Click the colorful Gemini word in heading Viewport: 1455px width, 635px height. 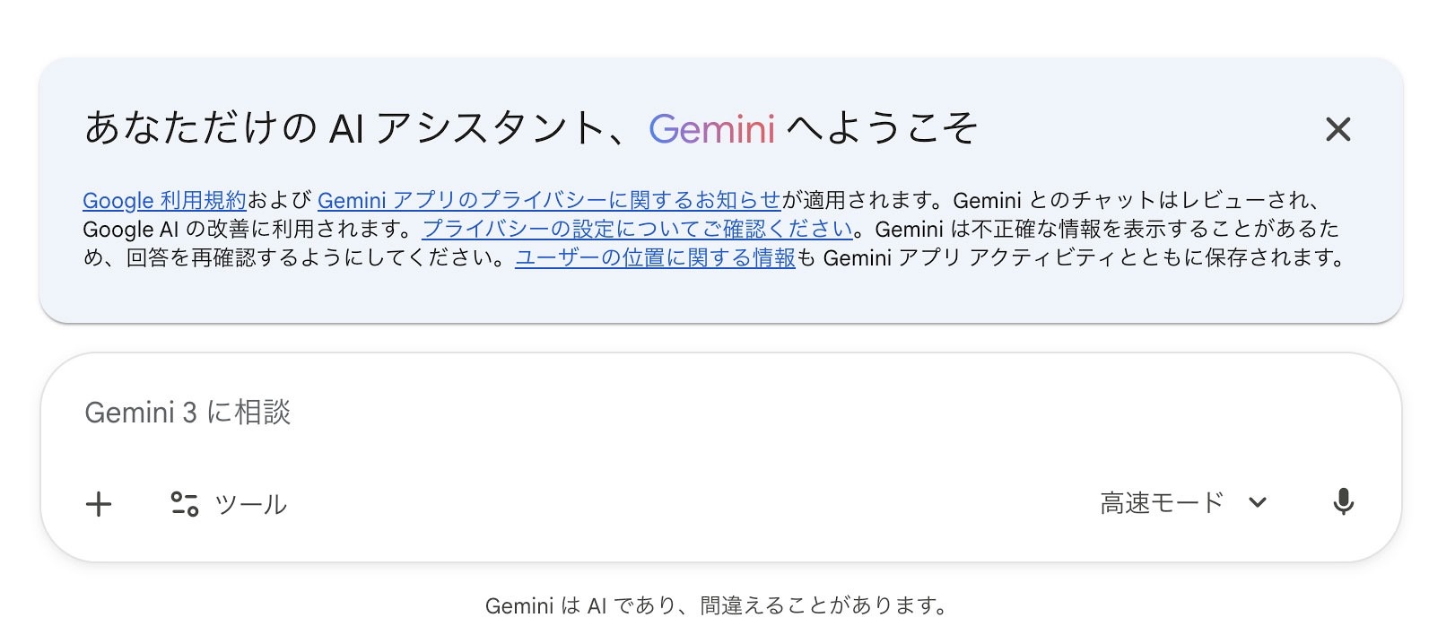711,129
